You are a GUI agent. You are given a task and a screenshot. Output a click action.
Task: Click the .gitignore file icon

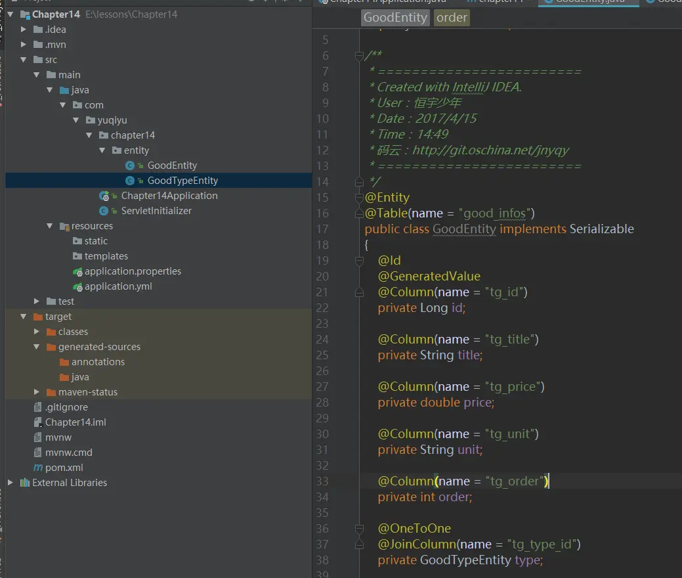38,407
